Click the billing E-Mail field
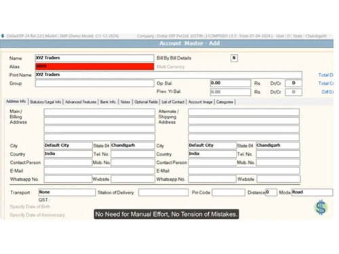 tap(100, 171)
